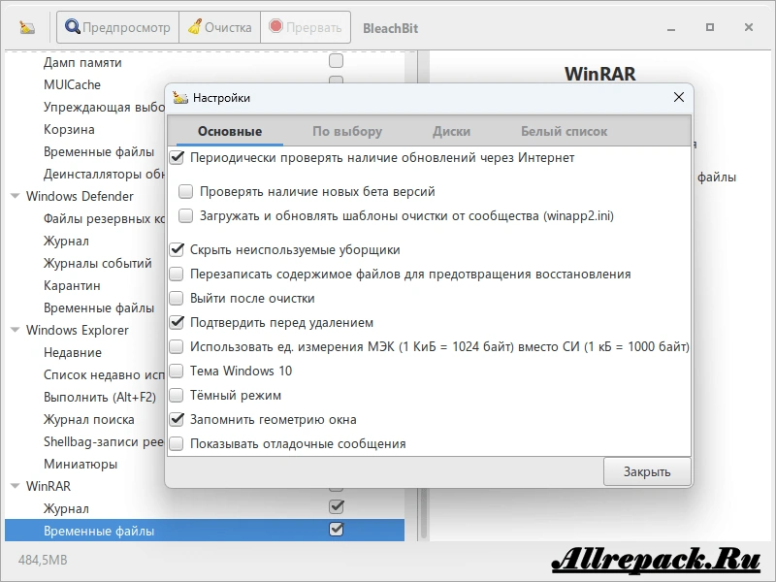The width and height of the screenshot is (776, 582).
Task: Select Журнал under WinRAR
Action: 66,508
